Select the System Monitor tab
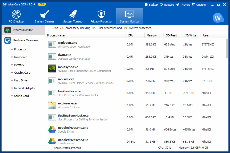Image resolution: width=230 pixels, height=153 pixels. click(130, 16)
